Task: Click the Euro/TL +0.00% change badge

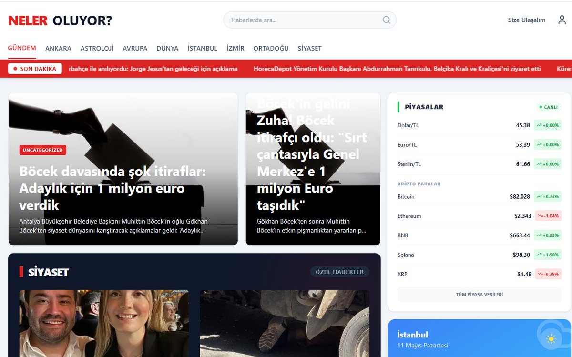Action: 547,144
